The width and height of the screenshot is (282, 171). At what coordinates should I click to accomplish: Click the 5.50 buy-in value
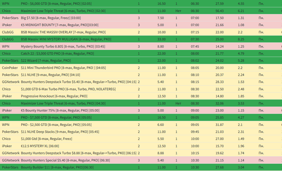click(161, 139)
